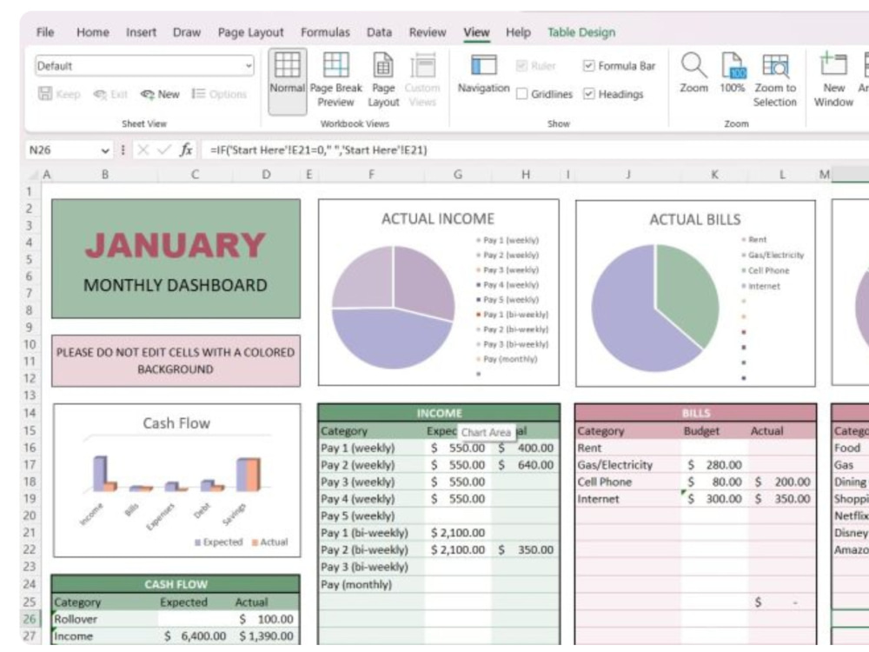Open the Page Layout tab
869x652 pixels.
[250, 32]
